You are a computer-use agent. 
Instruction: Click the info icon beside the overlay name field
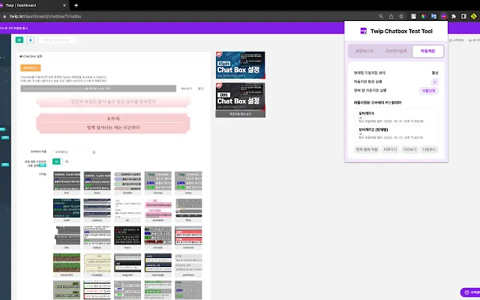coord(94,151)
